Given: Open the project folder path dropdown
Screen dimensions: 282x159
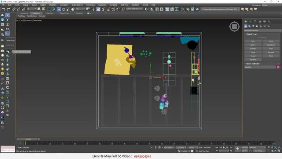Looking at the screenshot, I should coord(220,9).
